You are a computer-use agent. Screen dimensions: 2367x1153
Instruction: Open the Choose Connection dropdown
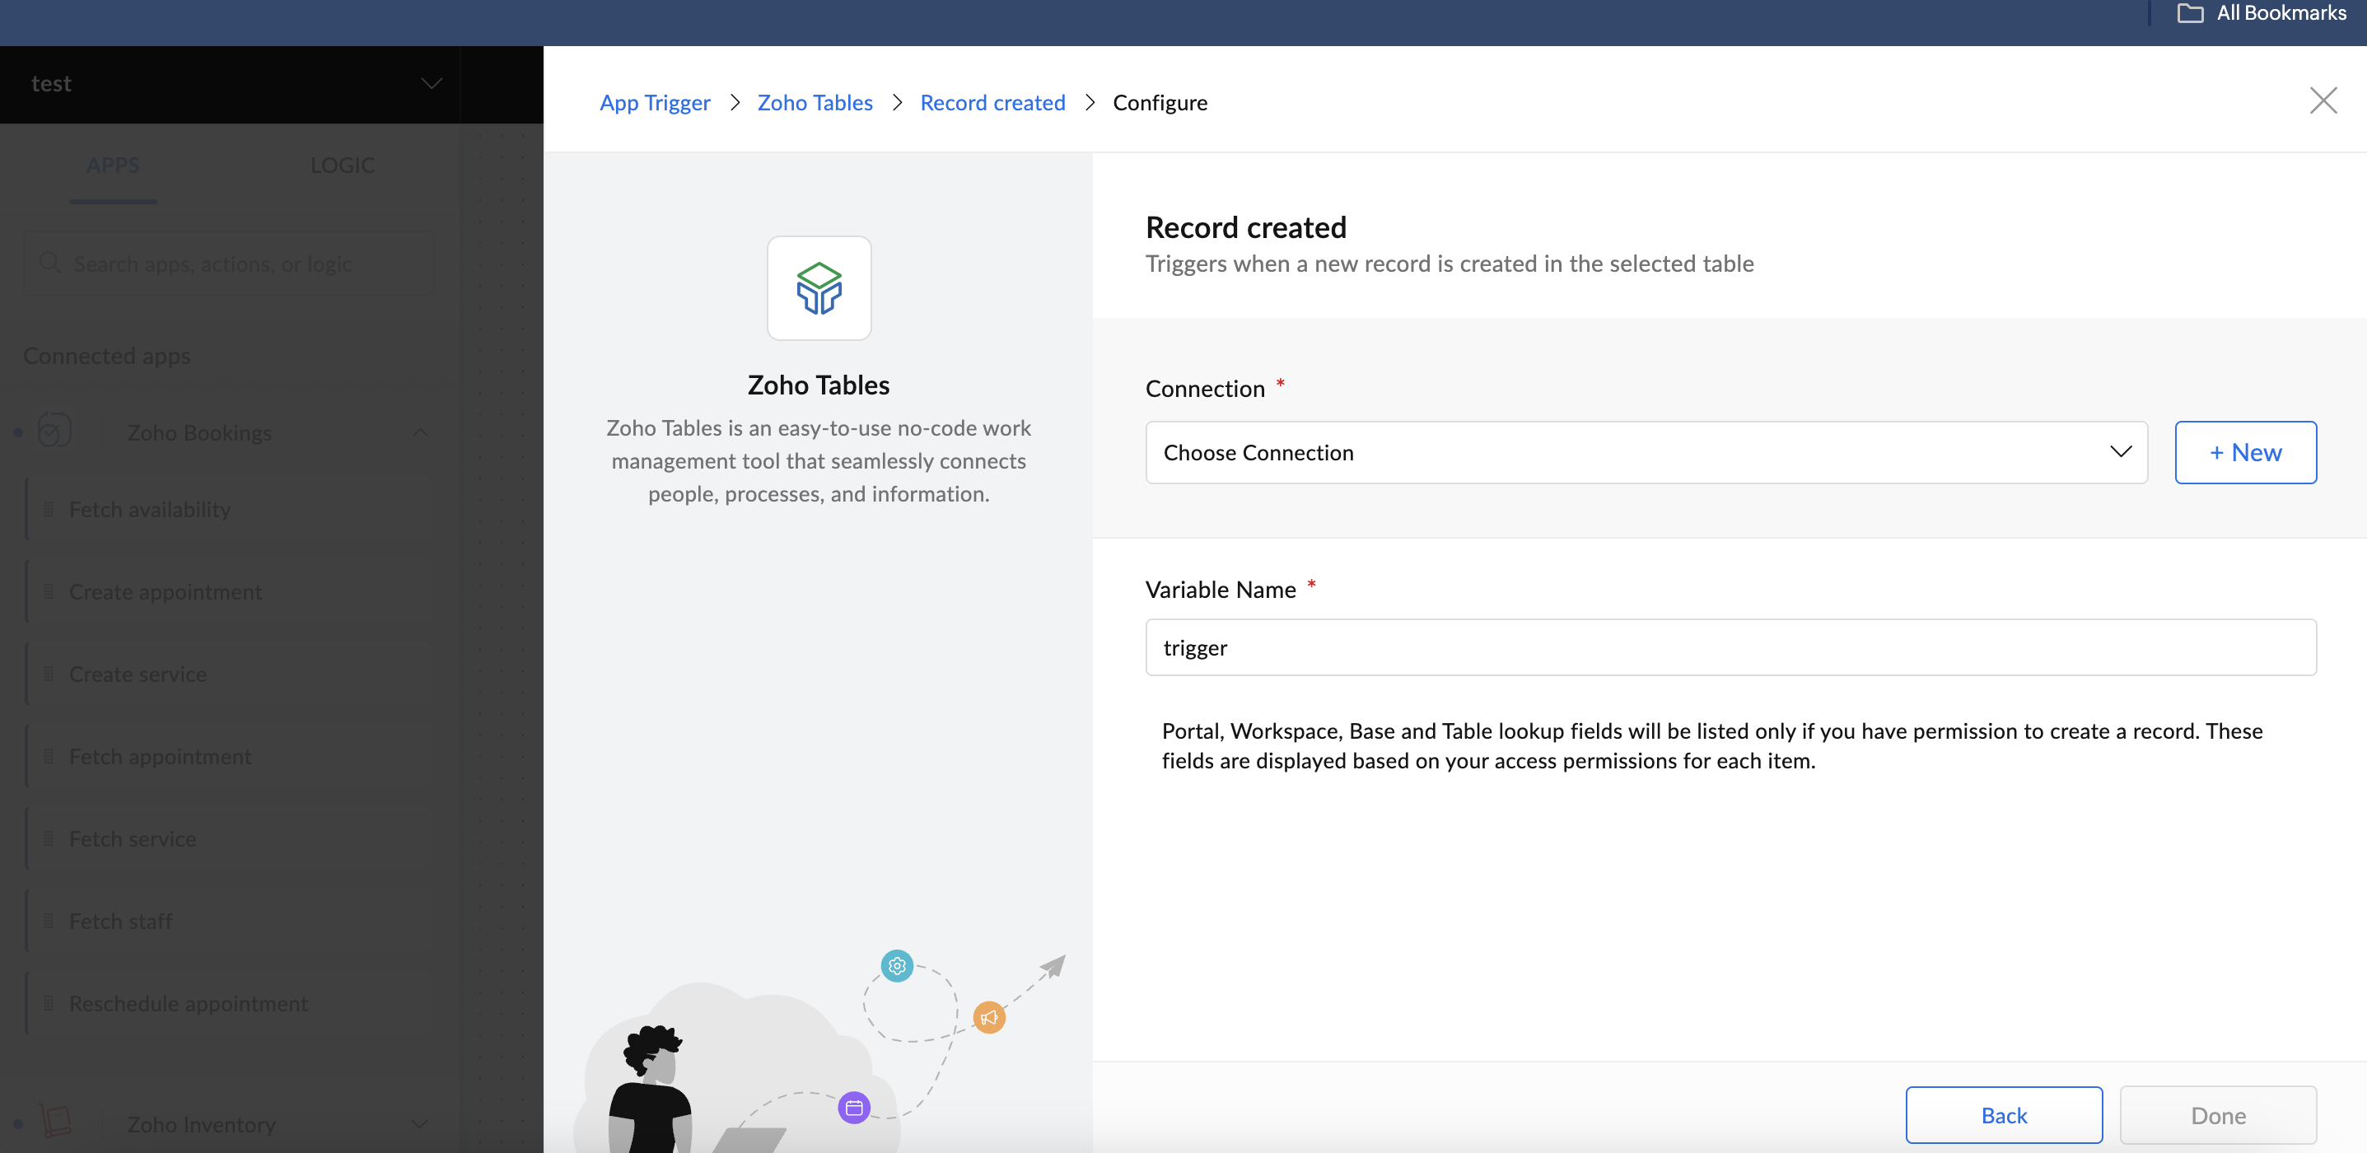click(1645, 452)
